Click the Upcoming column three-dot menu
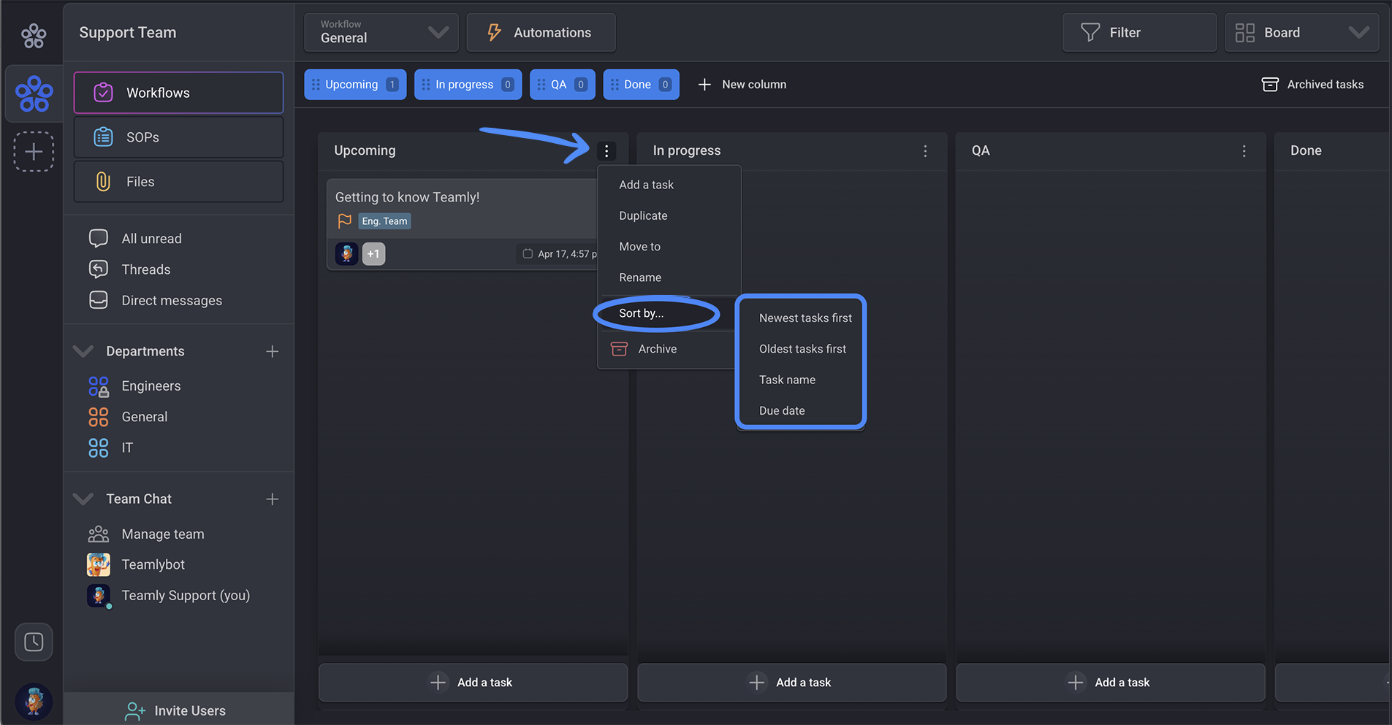Viewport: 1392px width, 725px height. click(x=606, y=151)
